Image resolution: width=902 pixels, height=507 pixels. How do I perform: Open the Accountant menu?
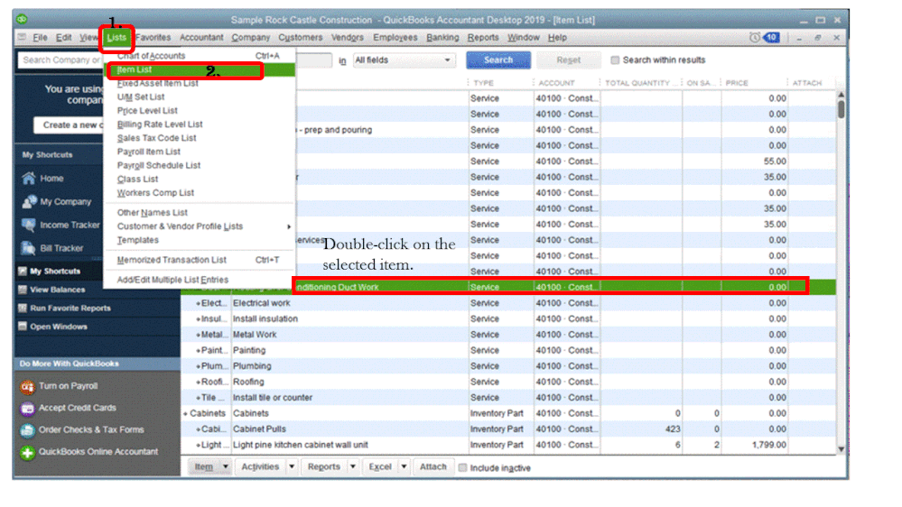[201, 37]
